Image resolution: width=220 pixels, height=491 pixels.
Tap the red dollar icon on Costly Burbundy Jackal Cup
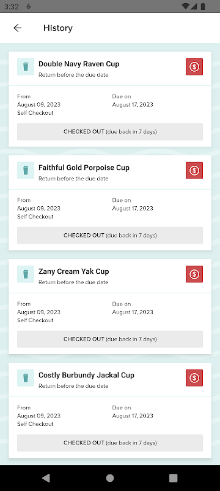pyautogui.click(x=194, y=377)
